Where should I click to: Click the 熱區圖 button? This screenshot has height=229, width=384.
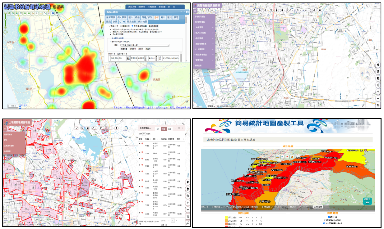(x=147, y=49)
